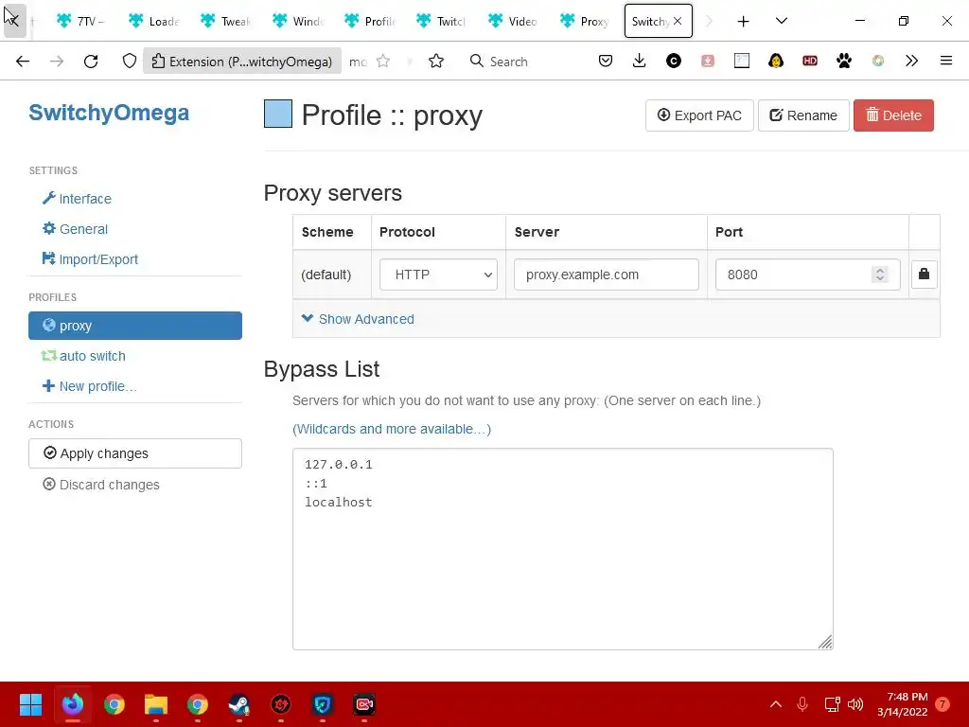Expand Show Advanced options

point(358,319)
